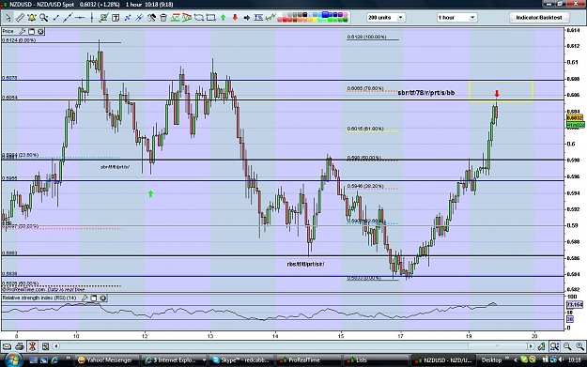
Task: Open the alert bell tool
Action: pos(32,18)
